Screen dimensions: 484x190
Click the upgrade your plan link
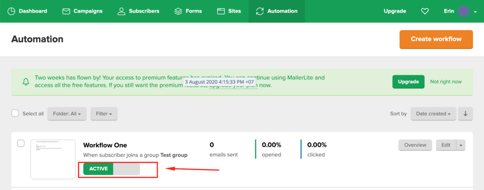click(x=233, y=85)
